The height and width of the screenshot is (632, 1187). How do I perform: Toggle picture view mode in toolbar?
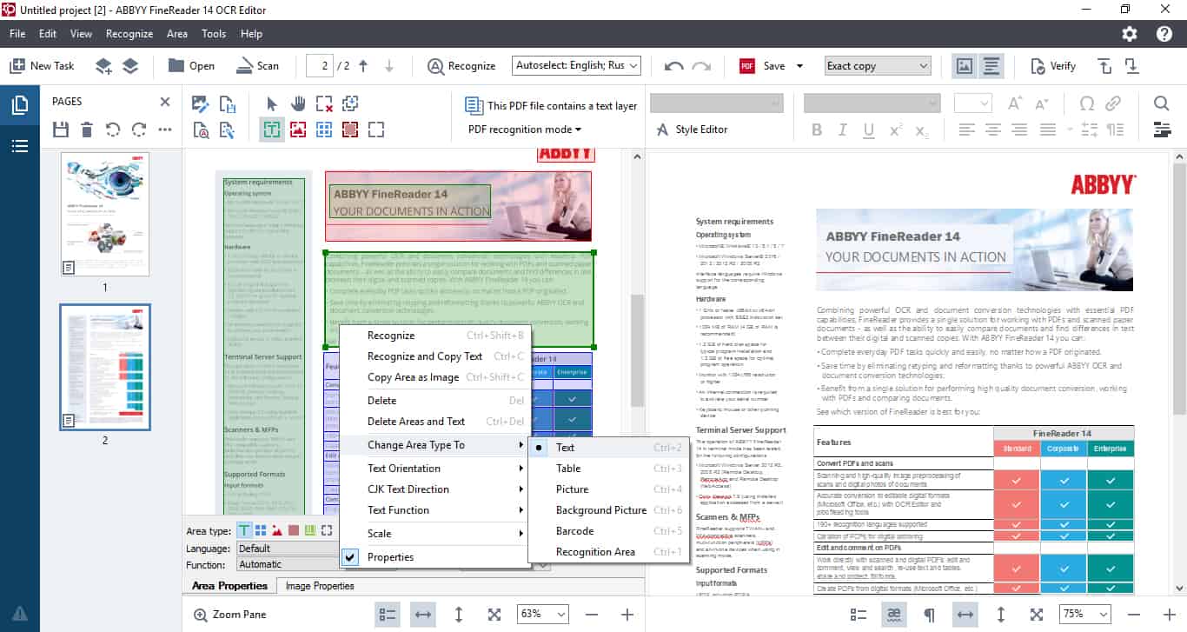pos(964,66)
